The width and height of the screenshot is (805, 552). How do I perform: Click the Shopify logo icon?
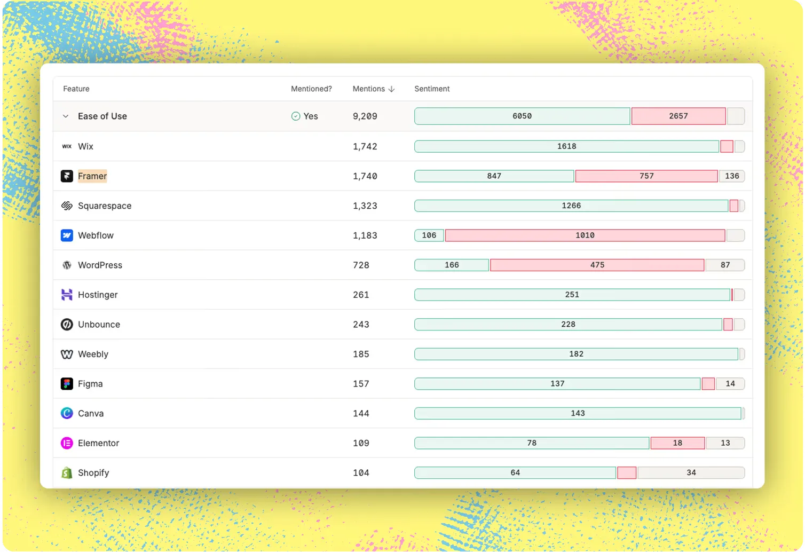(x=67, y=472)
